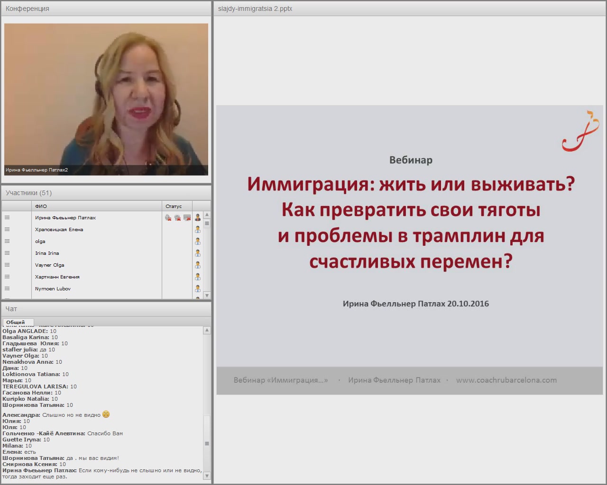Viewport: 607px width, 485px height.
Task: Click the red logo on the slide
Action: coord(580,131)
